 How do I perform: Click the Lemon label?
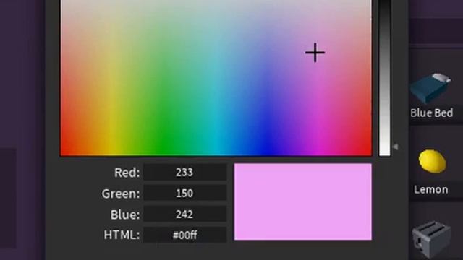[x=431, y=189]
